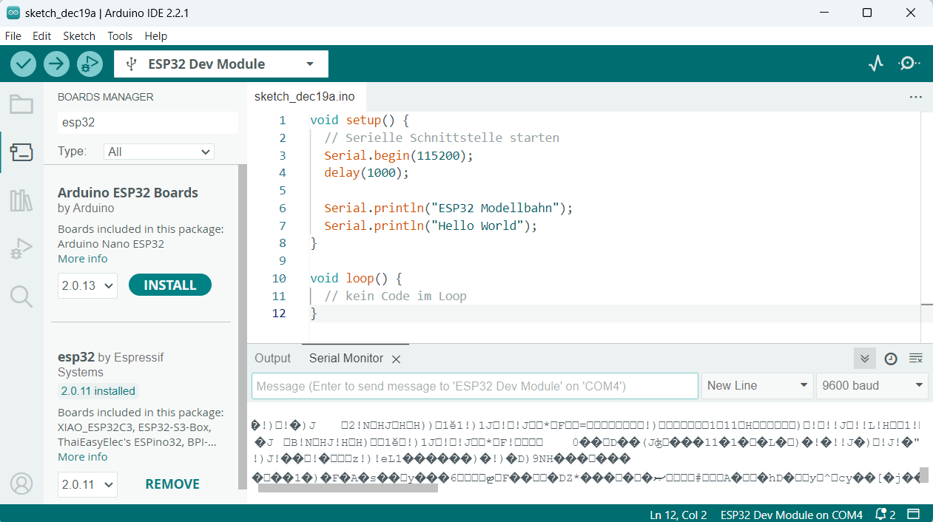The width and height of the screenshot is (933, 522).
Task: Open the ESP32 Dev Module board dropdown
Action: pyautogui.click(x=221, y=64)
